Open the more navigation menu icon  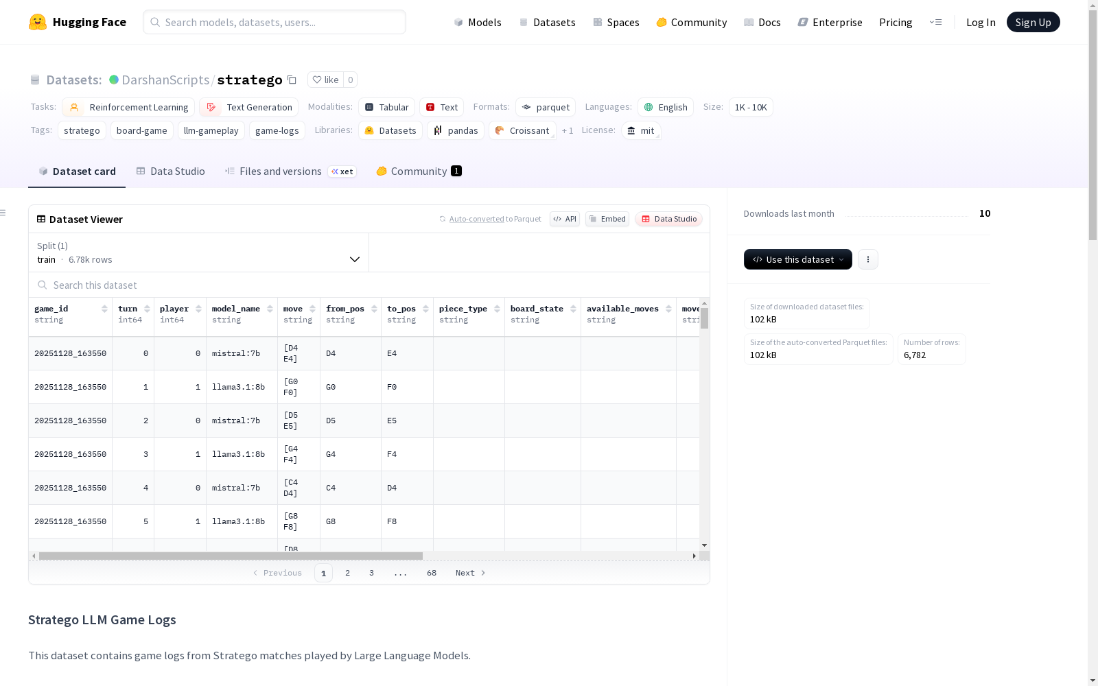pos(935,22)
